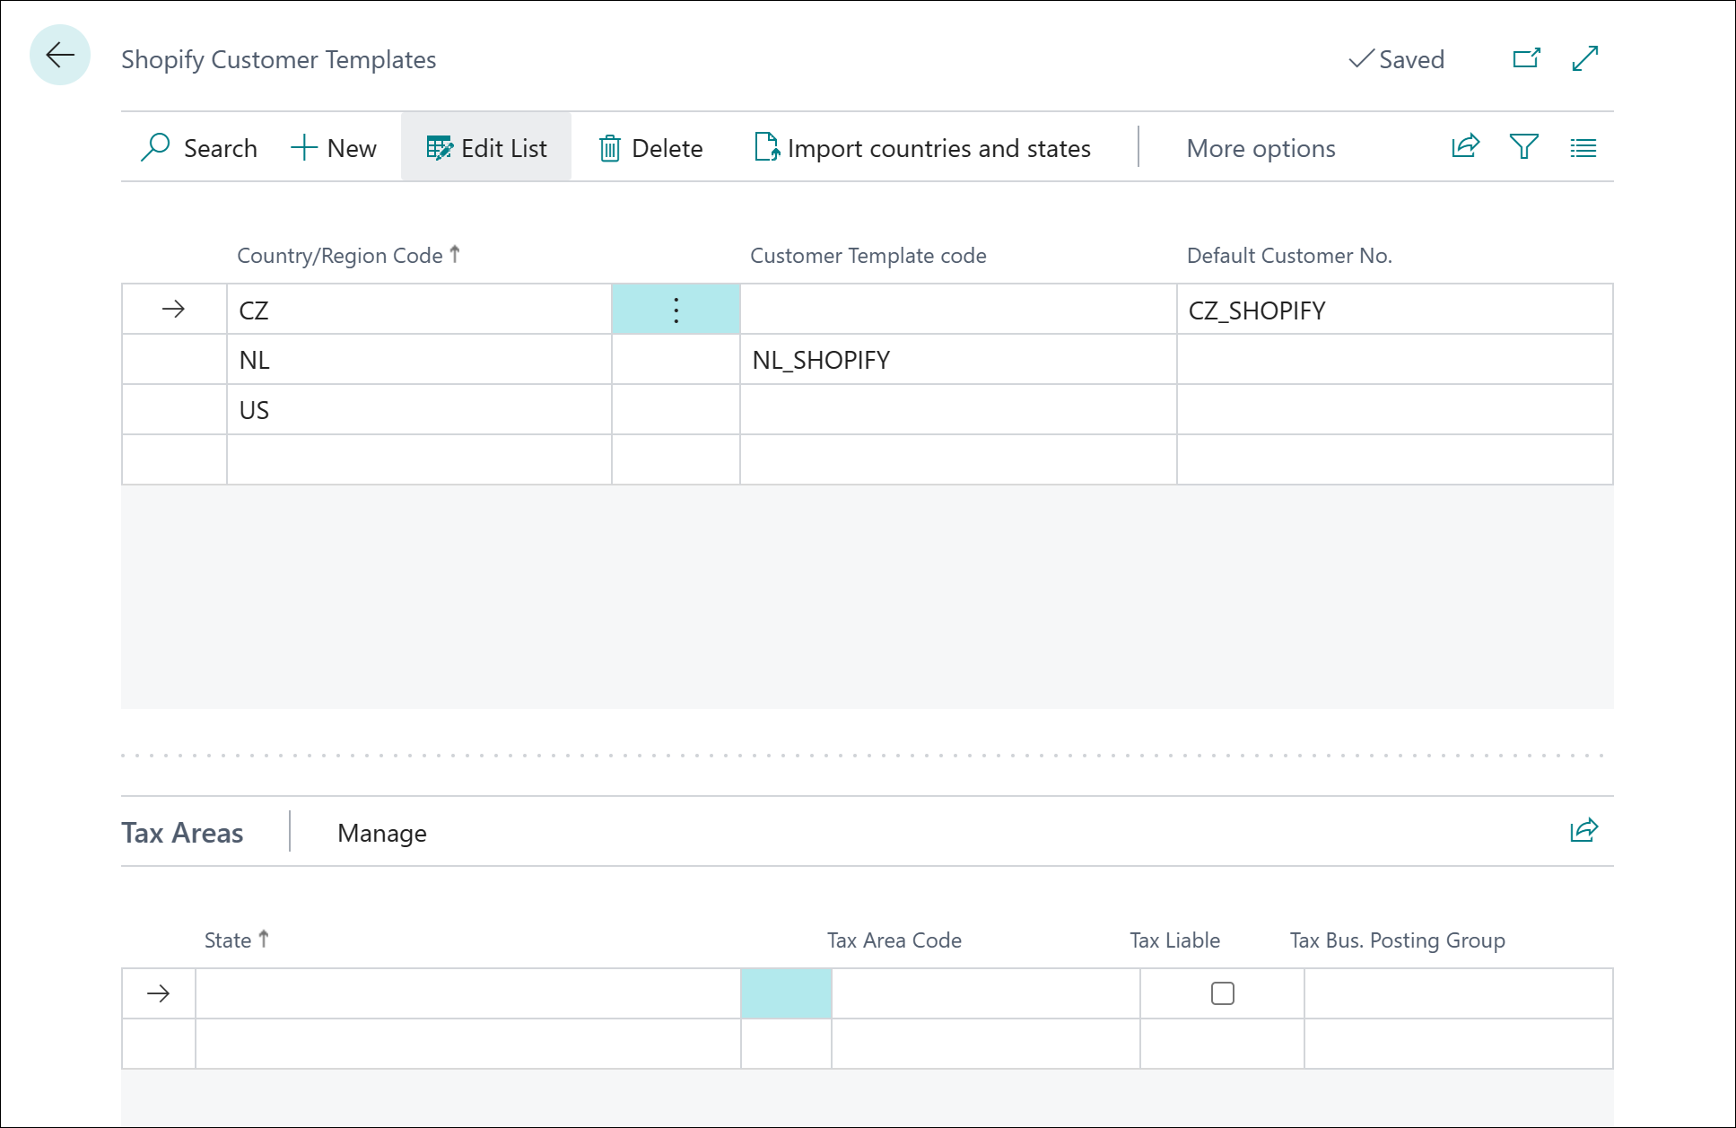
Task: Open row menu (three dots) for CZ
Action: tap(676, 310)
